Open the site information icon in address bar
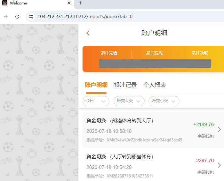 [x=31, y=17]
